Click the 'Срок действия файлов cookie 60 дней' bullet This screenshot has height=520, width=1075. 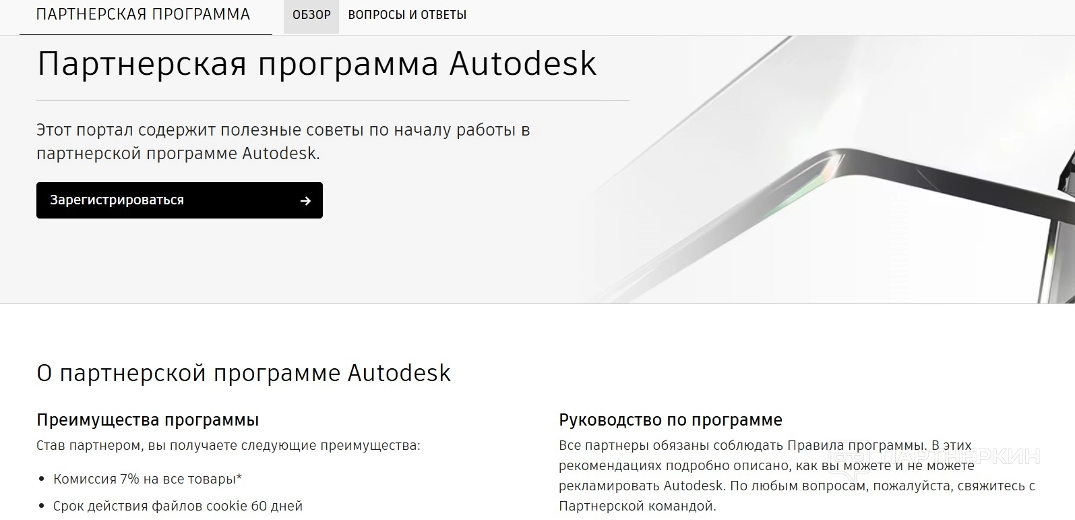178,507
